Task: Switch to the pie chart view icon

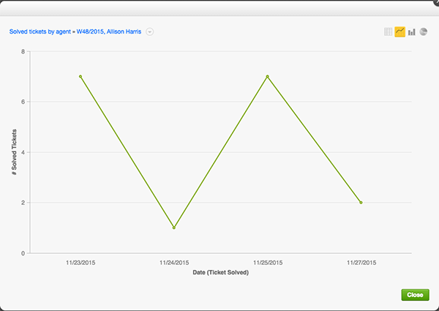Action: [424, 31]
